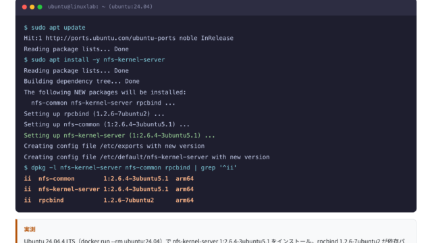432x243 pixels.
Task: Click the '実測' callout heading
Action: 30,230
